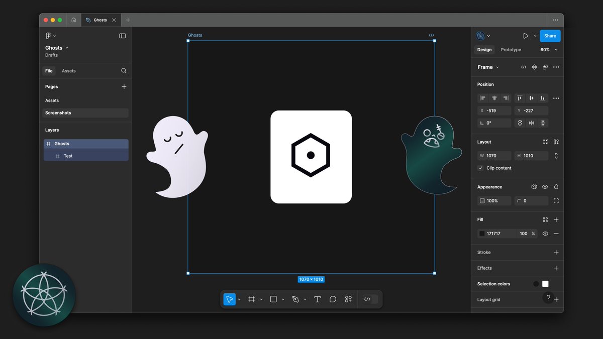Open the help question mark button
The image size is (603, 339).
548,298
